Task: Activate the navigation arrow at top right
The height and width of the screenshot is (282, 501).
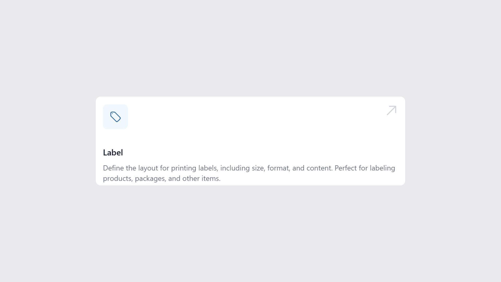Action: (x=391, y=110)
